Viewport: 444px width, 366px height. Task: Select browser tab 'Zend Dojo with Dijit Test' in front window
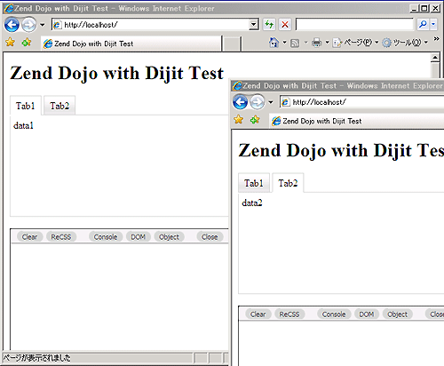pyautogui.click(x=357, y=121)
